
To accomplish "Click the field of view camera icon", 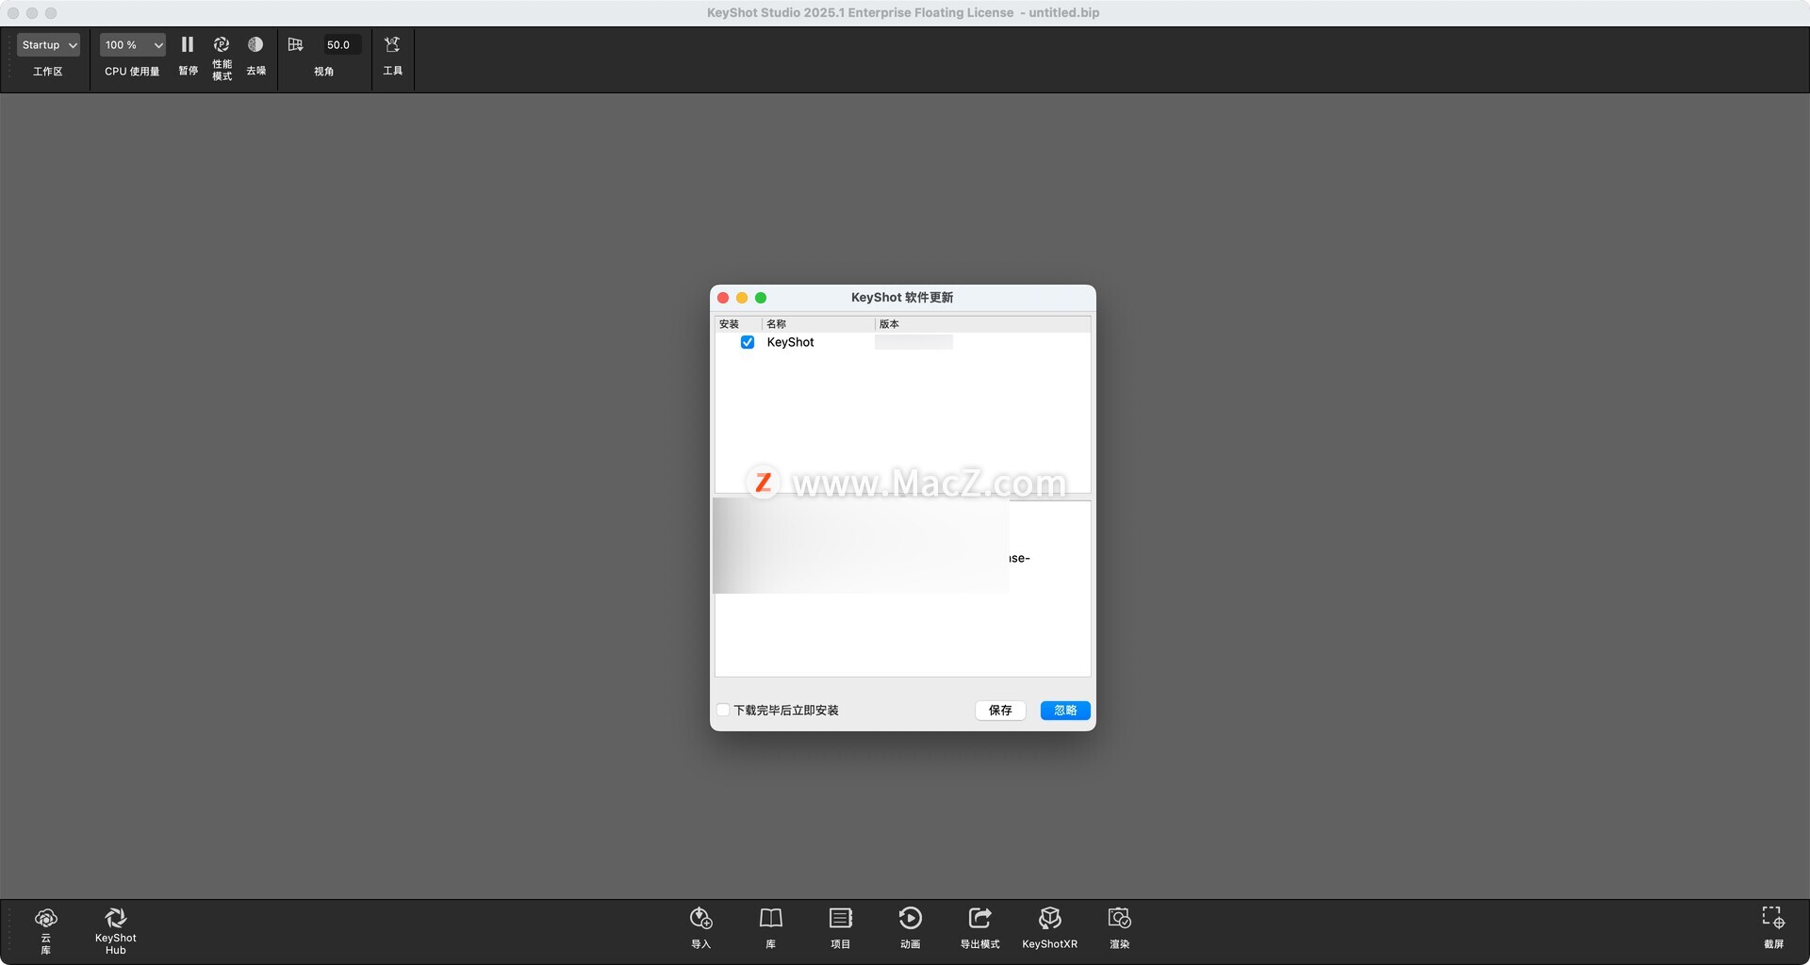I will click(x=295, y=44).
